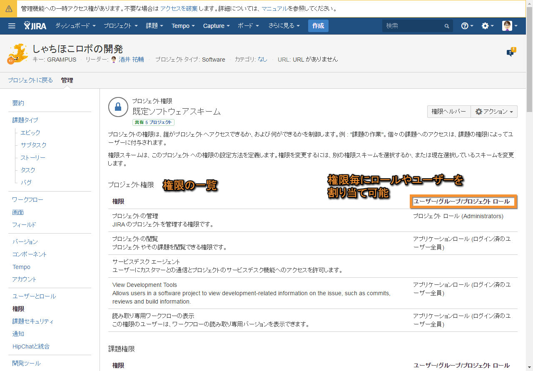Click the プロジェクトの管理 permission text
The width and height of the screenshot is (533, 371).
pos(135,216)
